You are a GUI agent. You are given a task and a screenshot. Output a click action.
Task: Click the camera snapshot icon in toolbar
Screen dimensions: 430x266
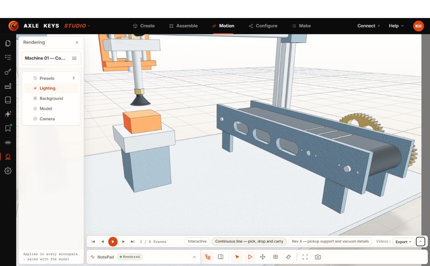318,257
